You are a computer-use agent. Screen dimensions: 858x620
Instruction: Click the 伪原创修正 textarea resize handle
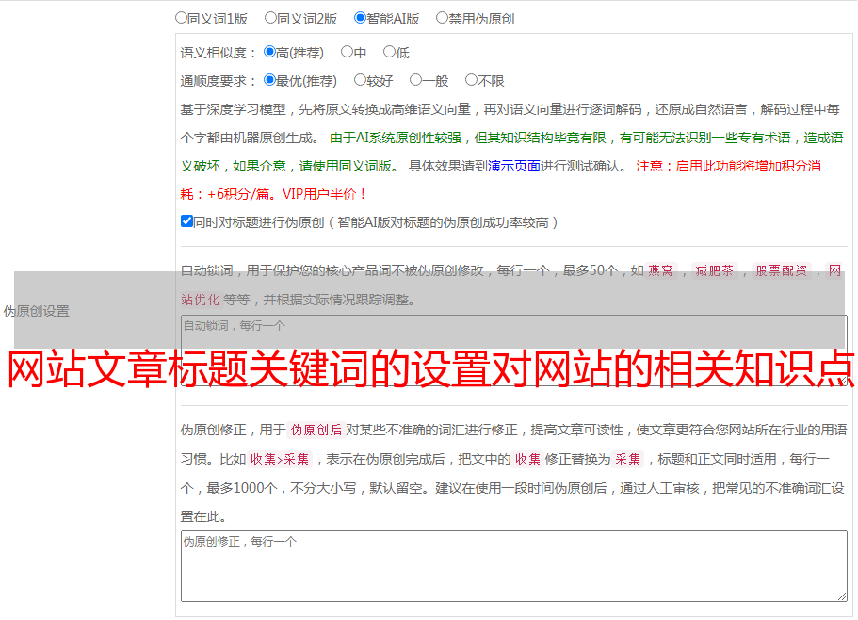pyautogui.click(x=842, y=597)
